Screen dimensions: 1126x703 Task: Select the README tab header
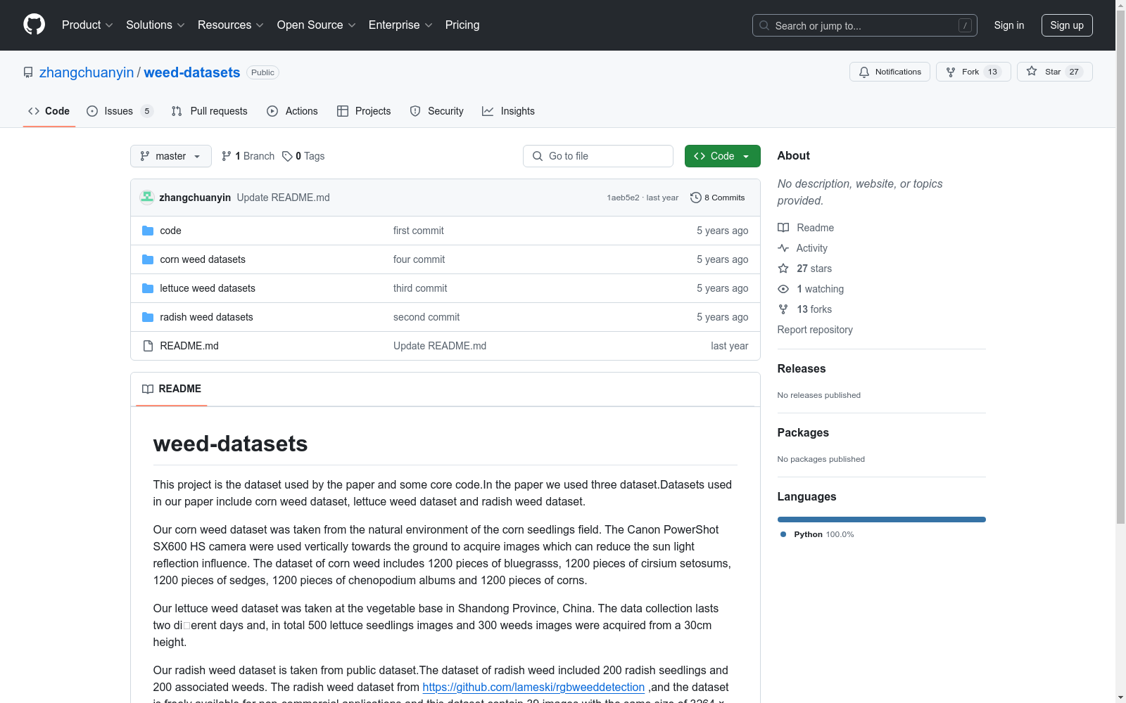click(x=172, y=389)
